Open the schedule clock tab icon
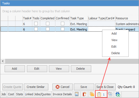The height and width of the screenshot is (98, 139). (x=110, y=94)
